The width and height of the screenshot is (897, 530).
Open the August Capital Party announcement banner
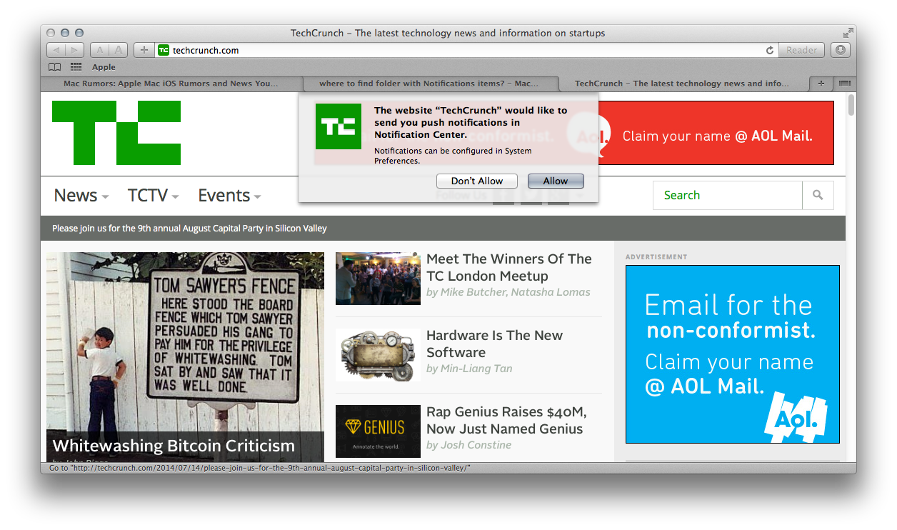coord(189,229)
